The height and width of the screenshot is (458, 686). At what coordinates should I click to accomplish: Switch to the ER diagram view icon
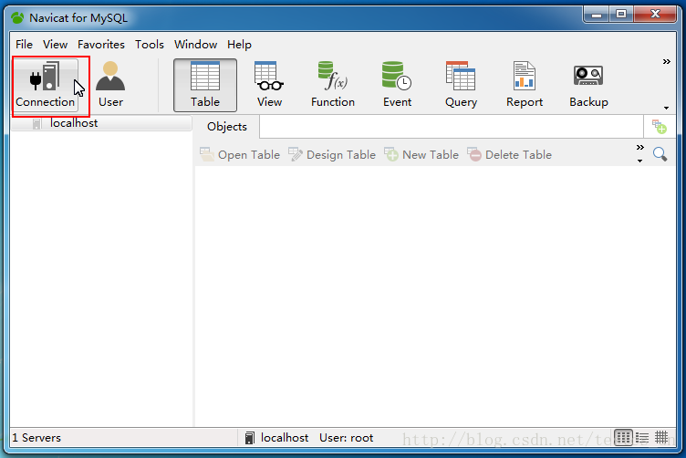click(x=661, y=437)
